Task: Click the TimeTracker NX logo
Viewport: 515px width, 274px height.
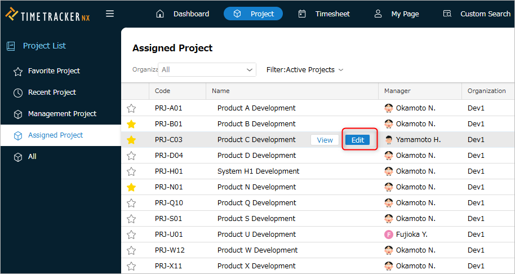Action: coord(48,15)
